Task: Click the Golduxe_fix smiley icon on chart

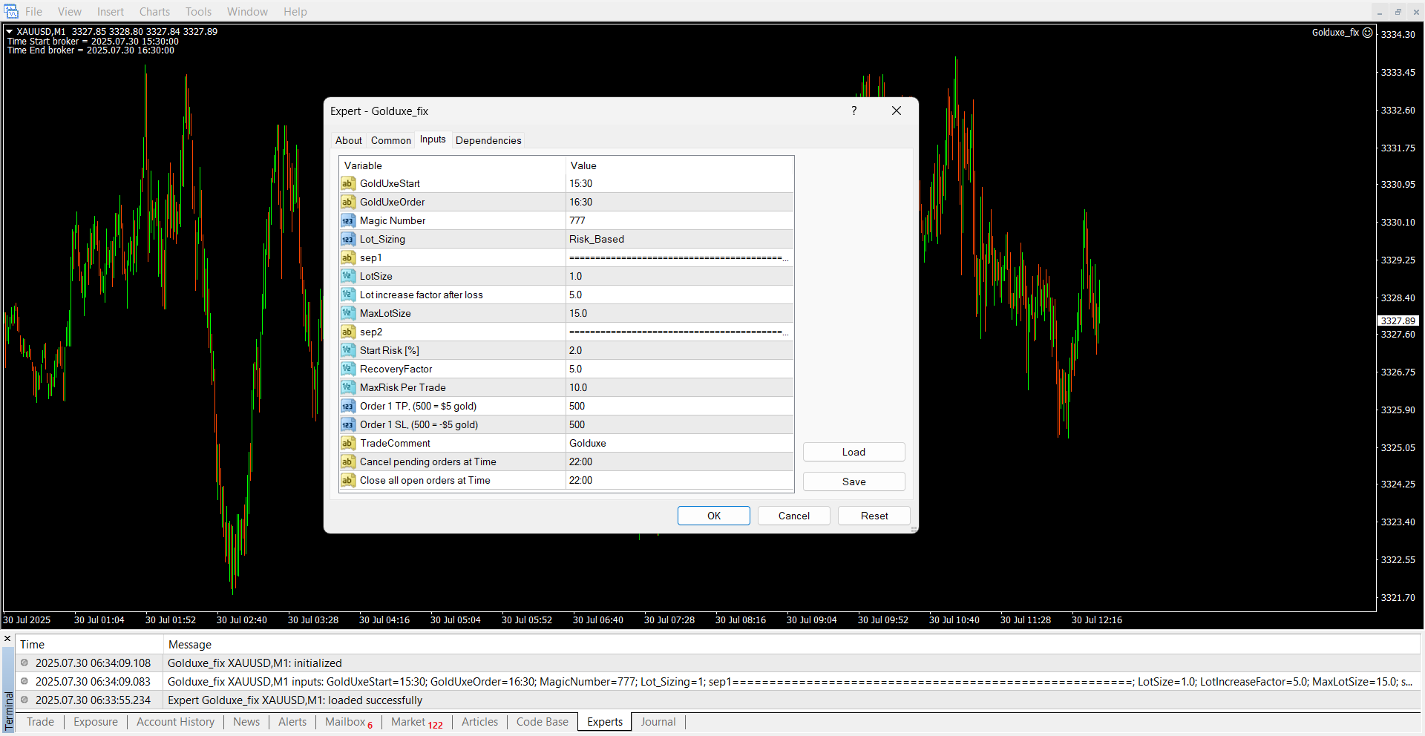Action: tap(1367, 33)
